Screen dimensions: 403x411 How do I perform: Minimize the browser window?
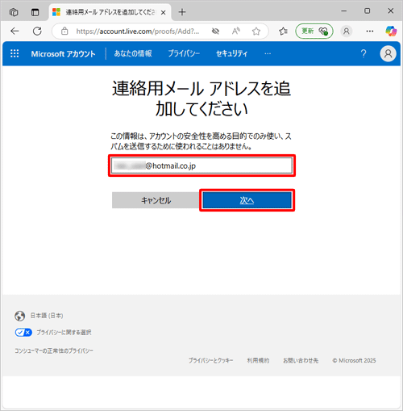(x=344, y=11)
